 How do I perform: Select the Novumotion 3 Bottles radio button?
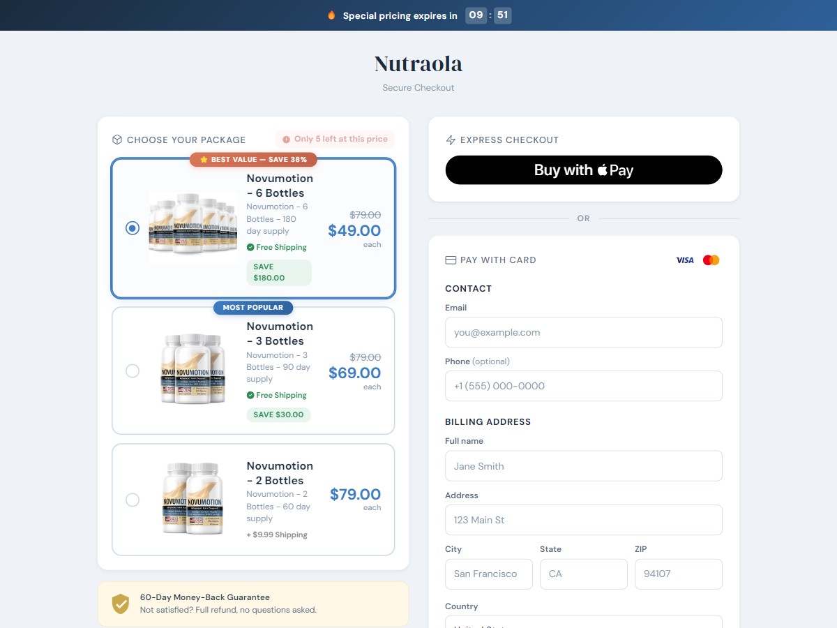click(133, 371)
